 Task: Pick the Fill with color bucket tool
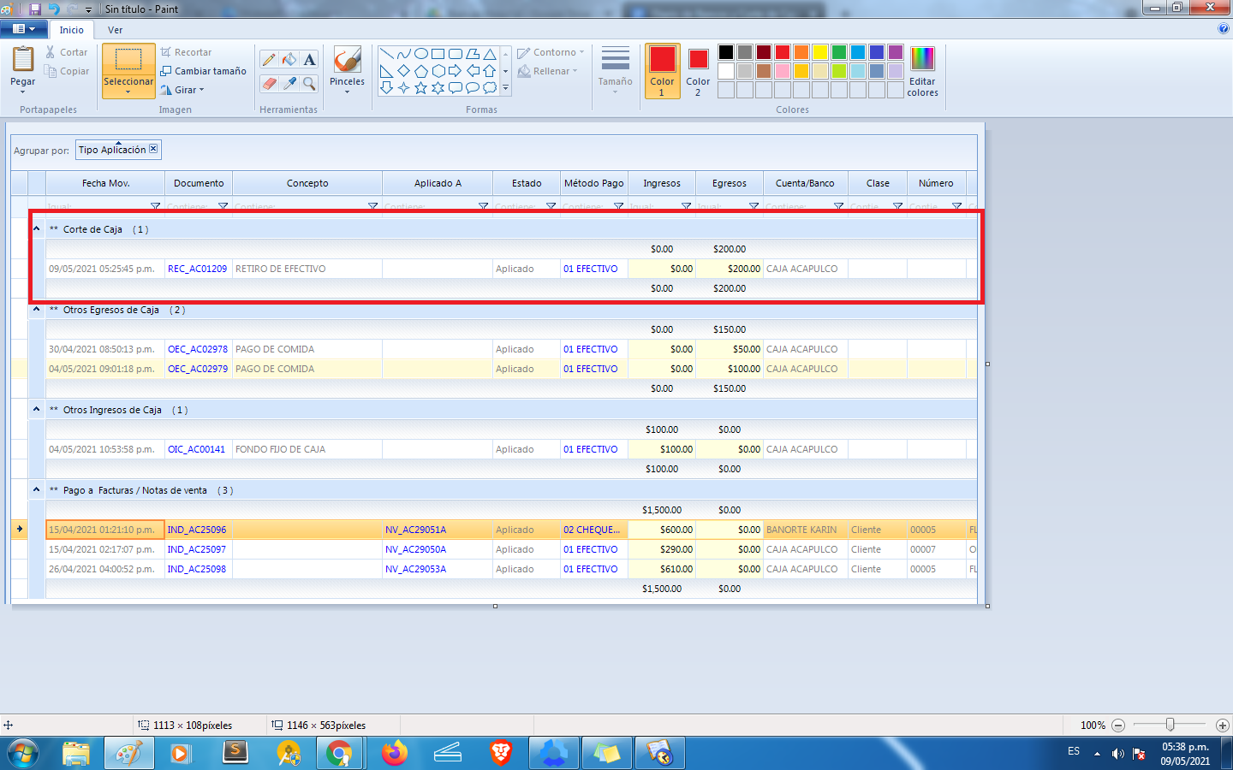click(289, 59)
